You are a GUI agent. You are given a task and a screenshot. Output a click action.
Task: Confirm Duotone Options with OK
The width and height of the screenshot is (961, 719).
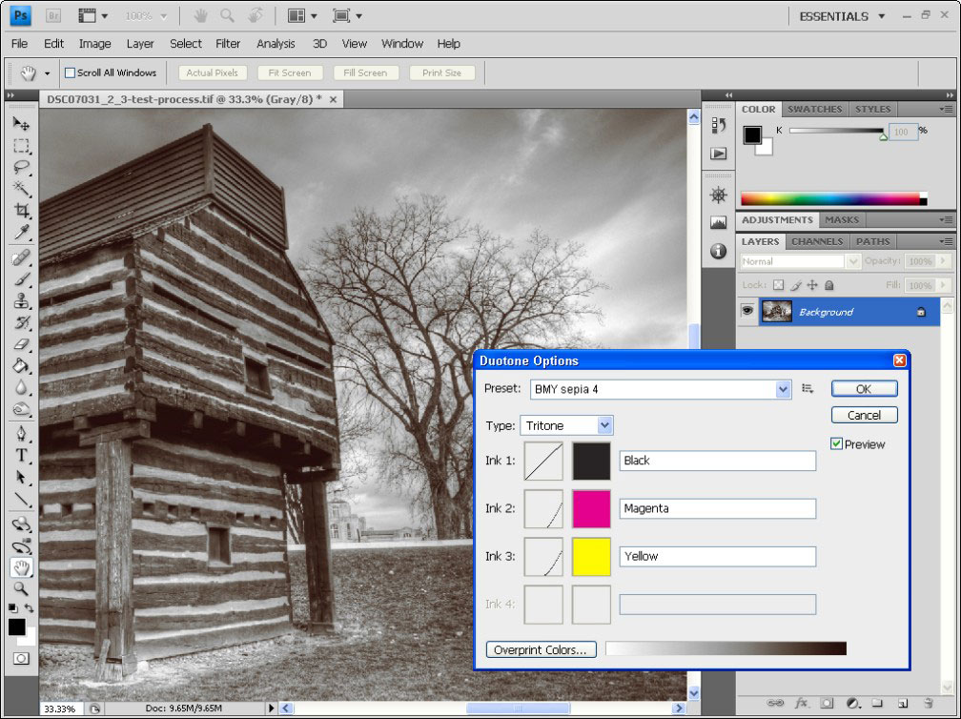863,388
